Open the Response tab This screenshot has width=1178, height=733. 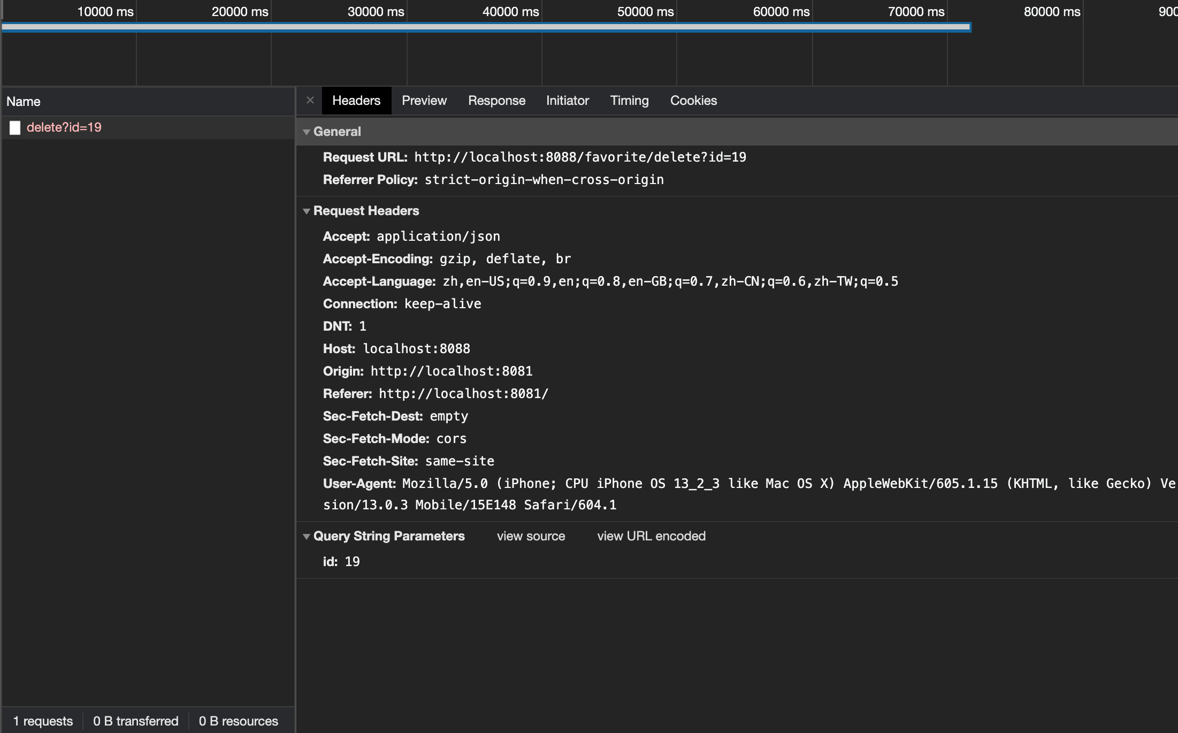pyautogui.click(x=496, y=100)
